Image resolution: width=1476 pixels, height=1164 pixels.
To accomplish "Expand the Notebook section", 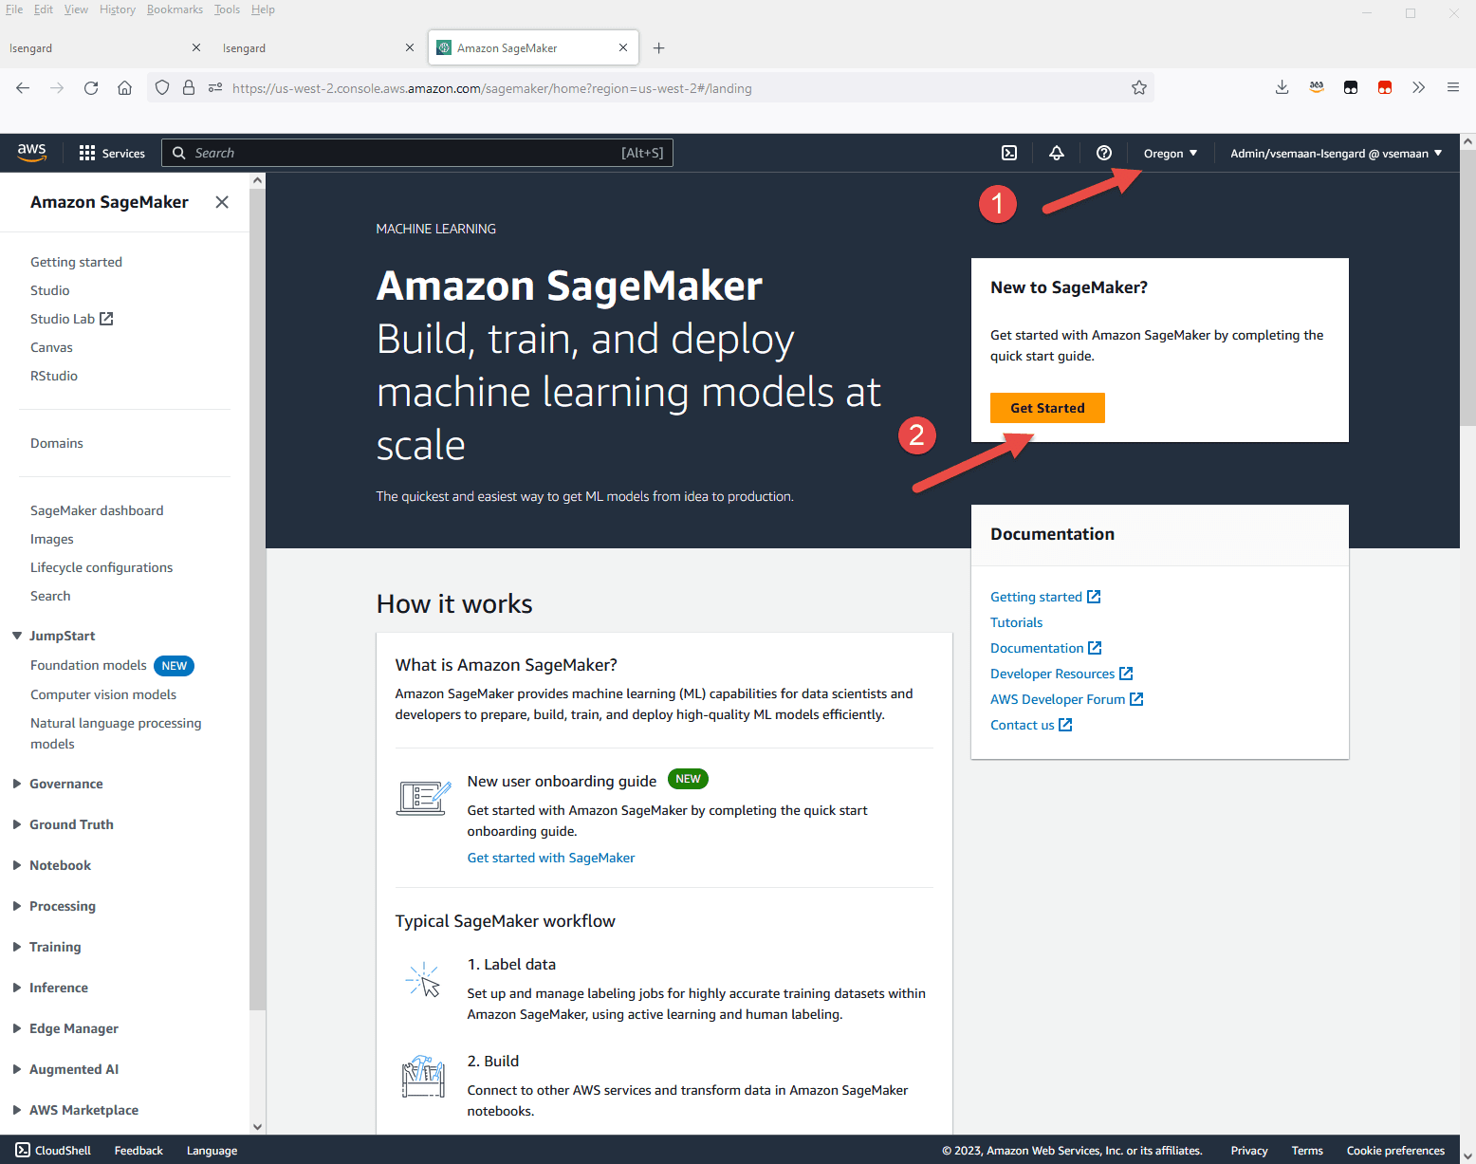I will coord(16,865).
